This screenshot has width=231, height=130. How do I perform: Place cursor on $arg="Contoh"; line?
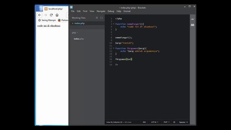coord(124,43)
